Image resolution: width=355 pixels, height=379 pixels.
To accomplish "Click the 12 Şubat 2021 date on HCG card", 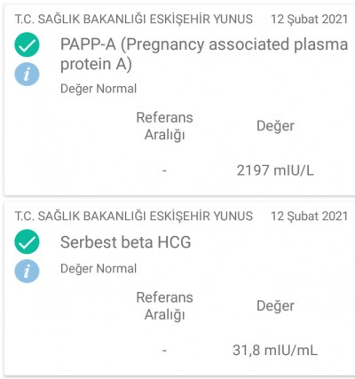I will click(310, 217).
